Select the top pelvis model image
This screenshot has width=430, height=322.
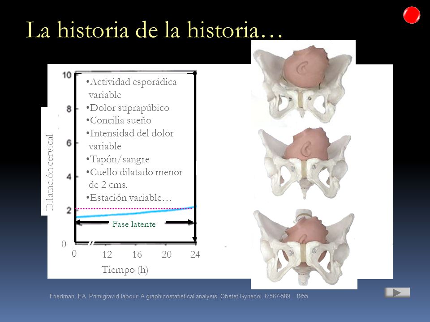[303, 84]
